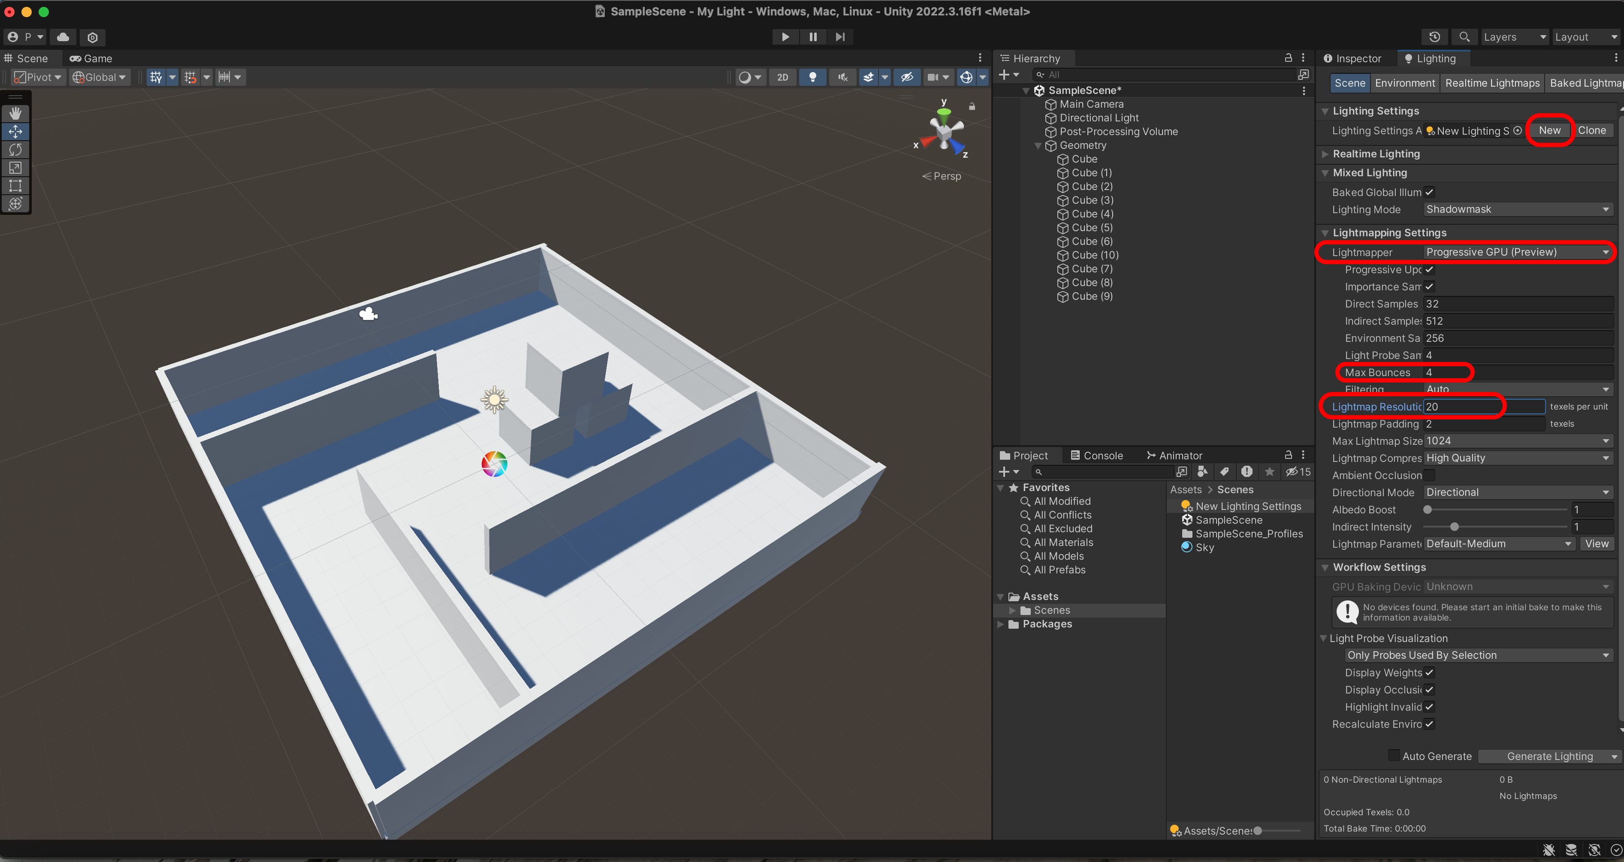Screen dimensions: 1624x862
Task: Select the Scale tool
Action: 16,168
